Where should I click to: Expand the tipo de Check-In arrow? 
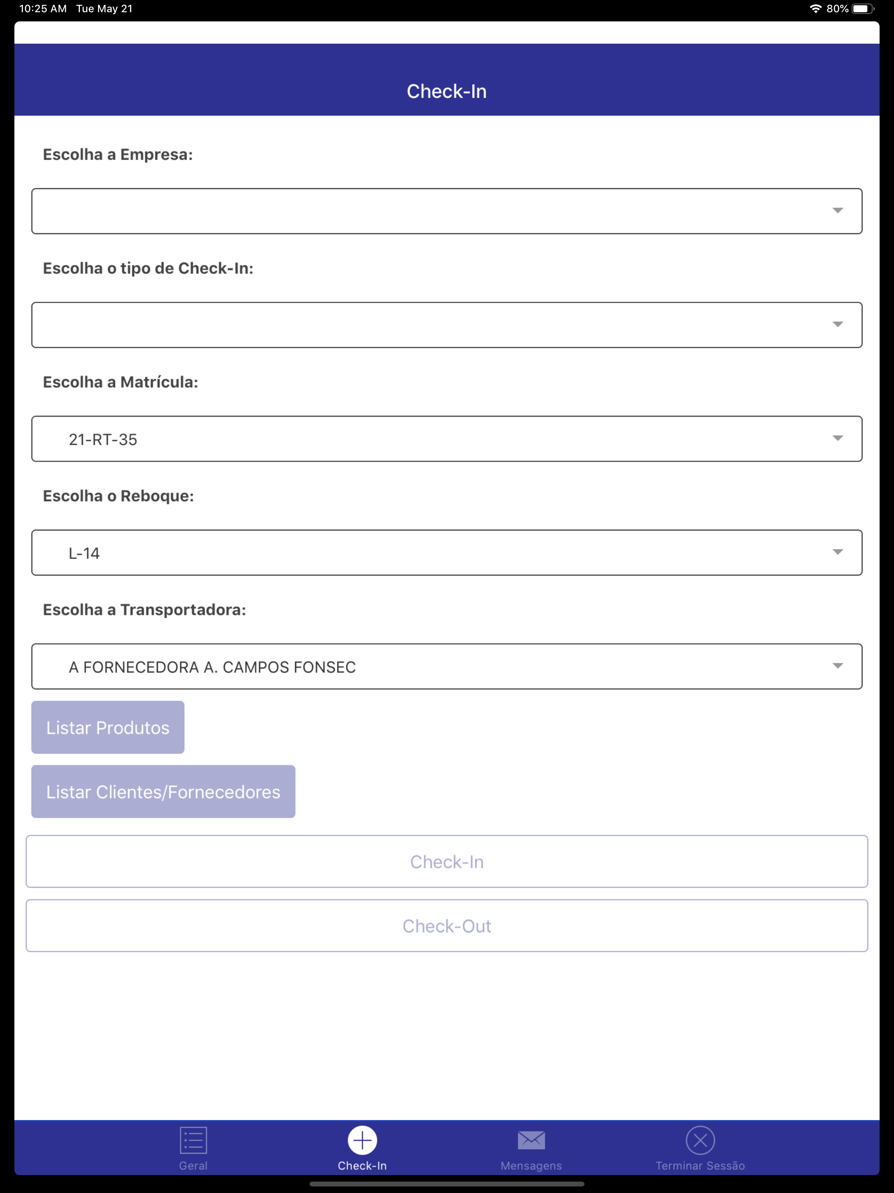[837, 324]
